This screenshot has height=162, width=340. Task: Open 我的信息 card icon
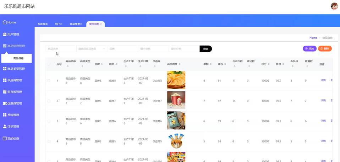(5, 138)
